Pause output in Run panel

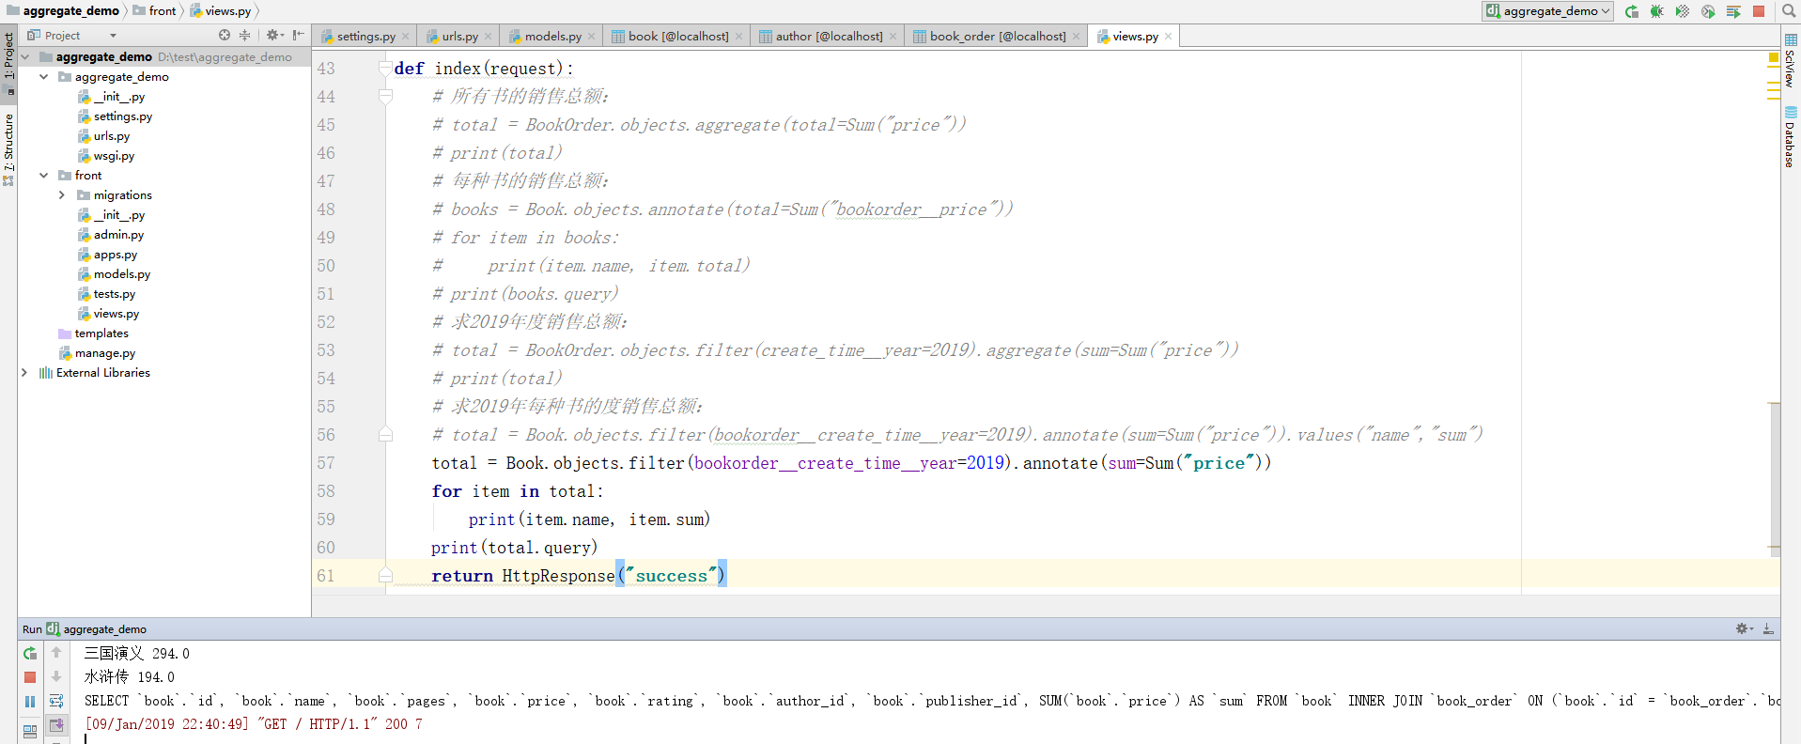click(30, 702)
